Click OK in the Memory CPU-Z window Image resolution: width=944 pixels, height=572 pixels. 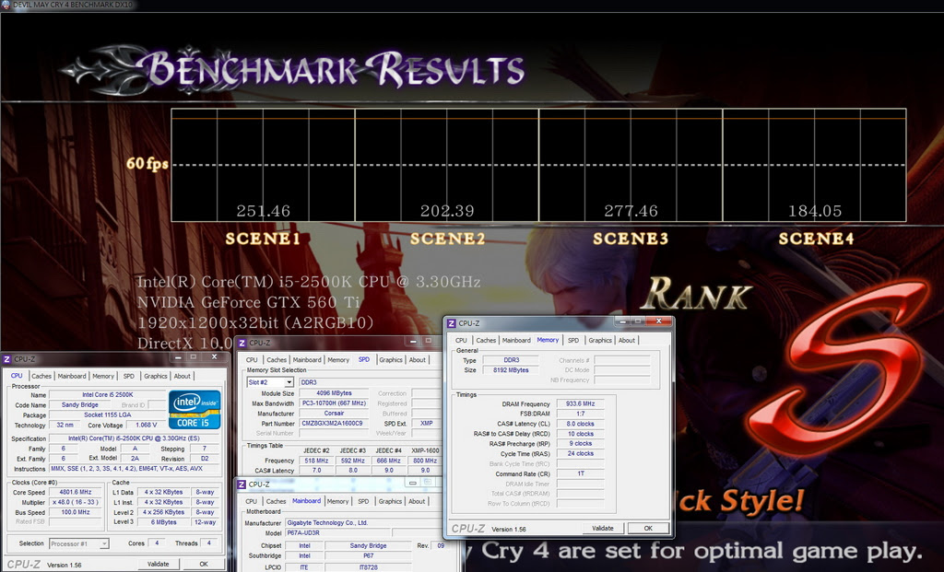[648, 528]
